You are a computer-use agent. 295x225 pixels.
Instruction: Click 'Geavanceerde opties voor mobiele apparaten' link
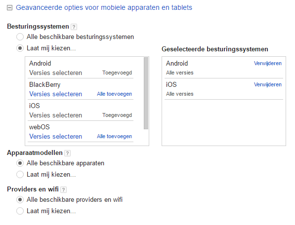point(104,7)
